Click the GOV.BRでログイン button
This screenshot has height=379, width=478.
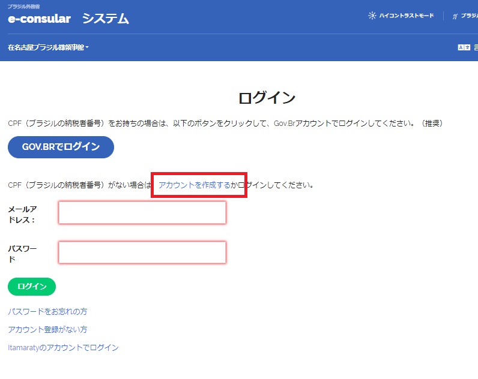(x=61, y=147)
